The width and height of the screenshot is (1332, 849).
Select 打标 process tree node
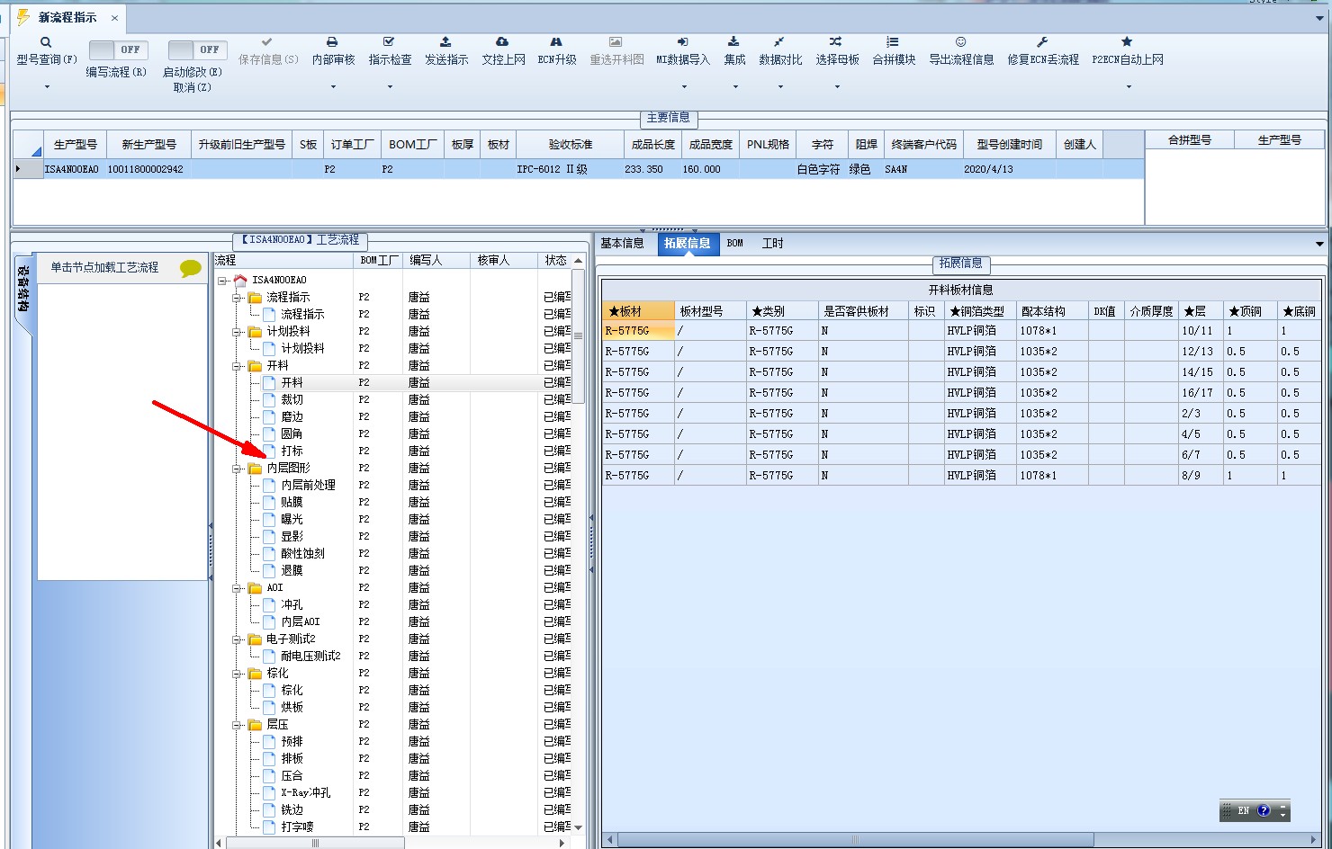click(292, 451)
